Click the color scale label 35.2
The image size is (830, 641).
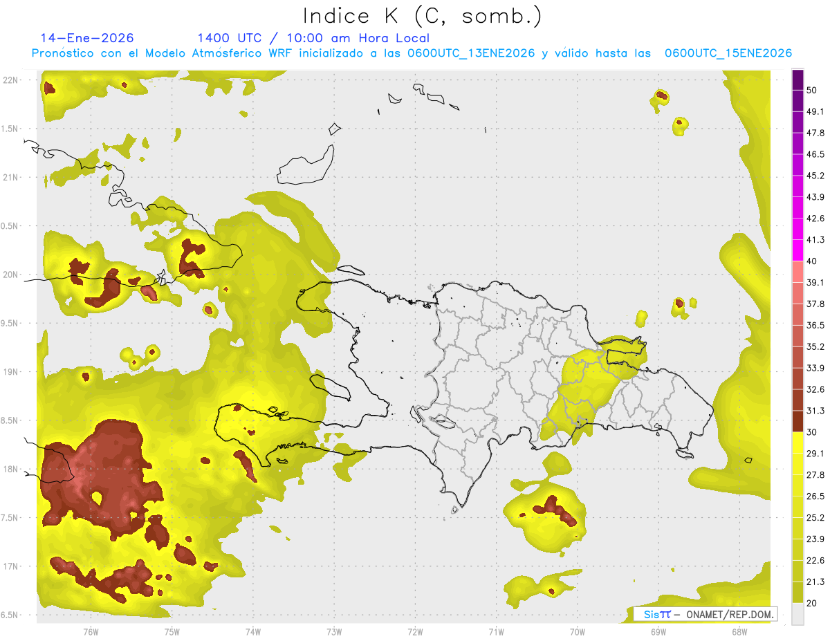(x=815, y=346)
